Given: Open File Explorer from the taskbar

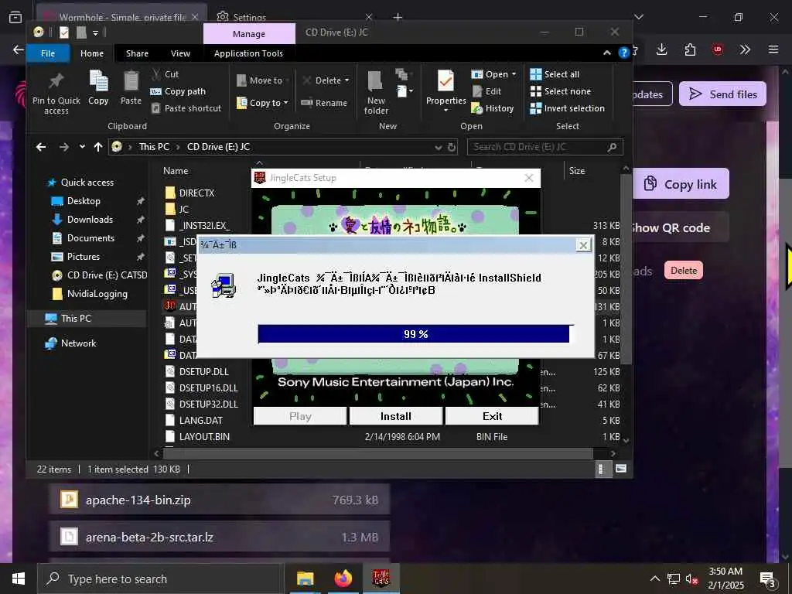Looking at the screenshot, I should (x=305, y=579).
